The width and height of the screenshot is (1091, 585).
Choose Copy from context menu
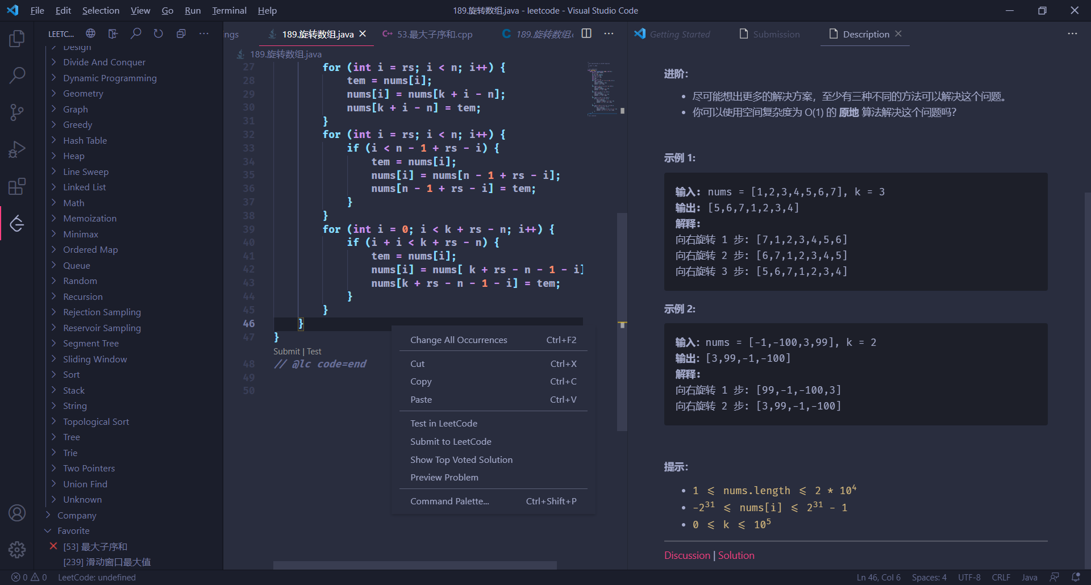493,382
